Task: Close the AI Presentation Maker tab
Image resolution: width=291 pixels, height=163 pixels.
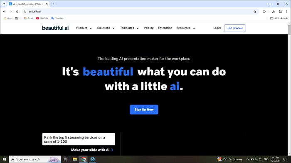Action: pos(47,4)
